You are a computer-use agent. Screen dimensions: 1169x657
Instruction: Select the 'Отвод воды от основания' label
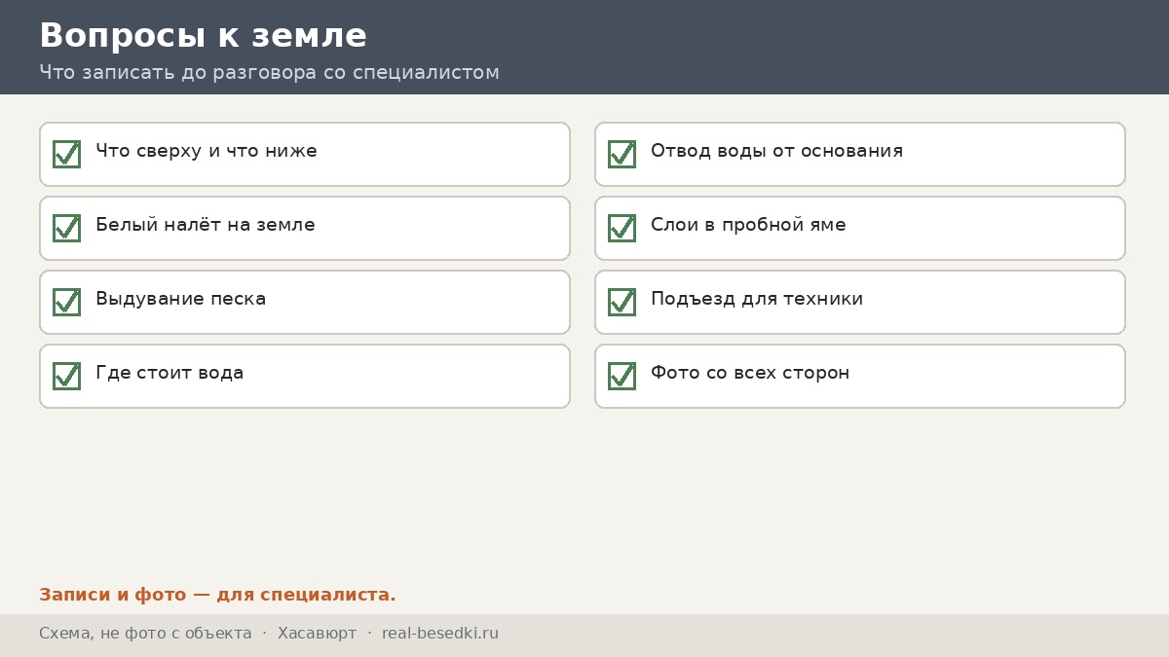[x=776, y=152]
